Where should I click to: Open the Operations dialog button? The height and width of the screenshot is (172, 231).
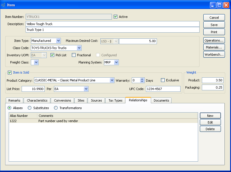214,40
